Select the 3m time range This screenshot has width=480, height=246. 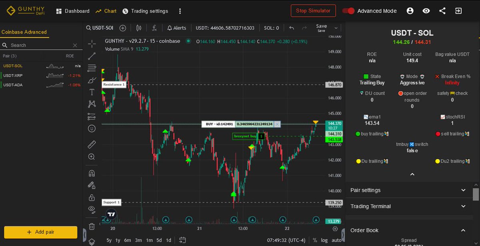coord(138,240)
